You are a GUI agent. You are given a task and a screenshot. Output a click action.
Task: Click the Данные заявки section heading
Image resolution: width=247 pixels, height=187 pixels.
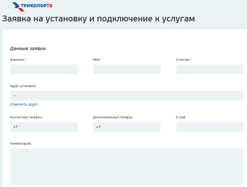click(x=28, y=48)
